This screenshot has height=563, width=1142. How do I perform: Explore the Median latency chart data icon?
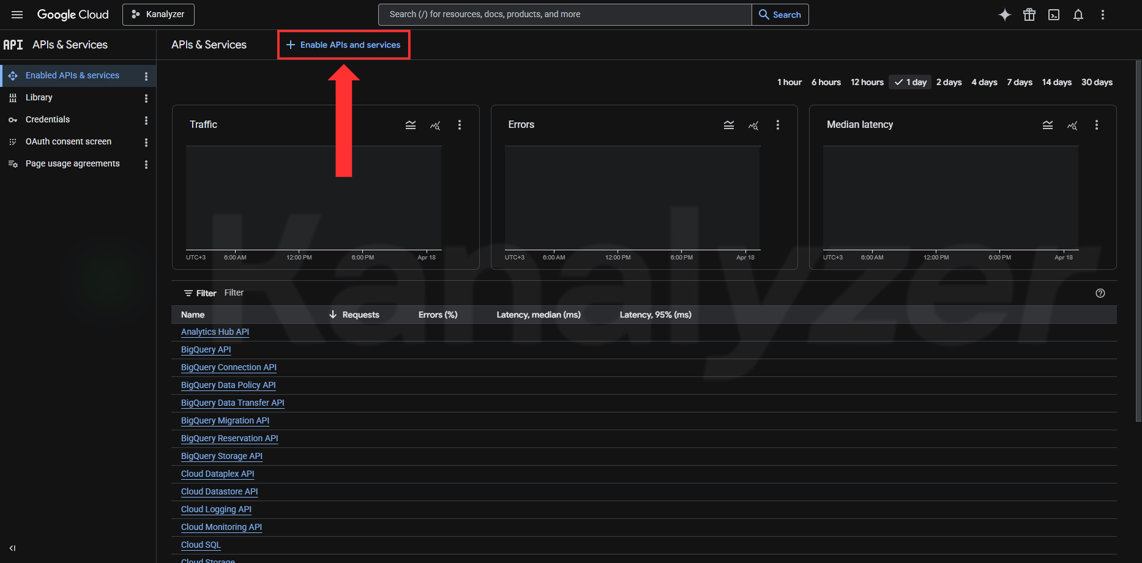click(1072, 125)
